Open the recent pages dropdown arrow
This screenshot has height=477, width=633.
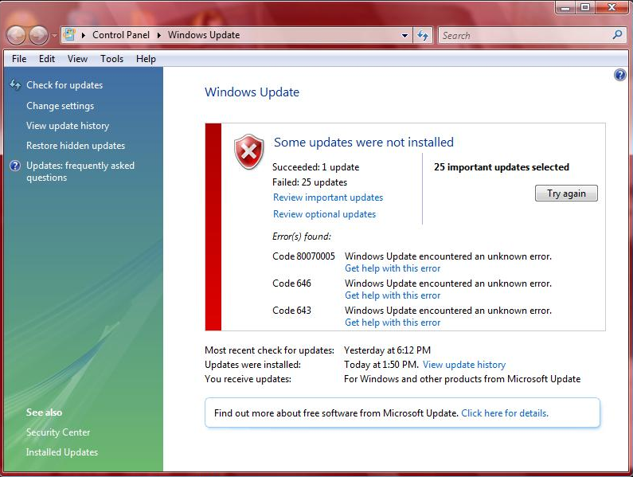point(54,36)
